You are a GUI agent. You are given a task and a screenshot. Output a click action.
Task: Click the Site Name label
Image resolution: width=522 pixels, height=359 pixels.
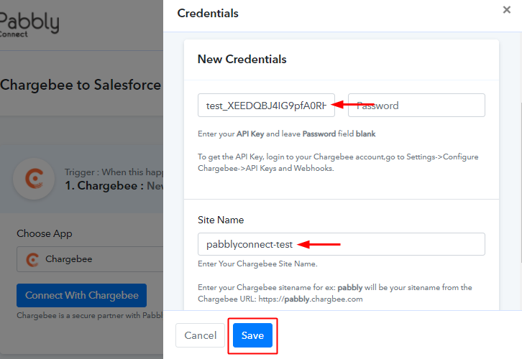tap(221, 220)
